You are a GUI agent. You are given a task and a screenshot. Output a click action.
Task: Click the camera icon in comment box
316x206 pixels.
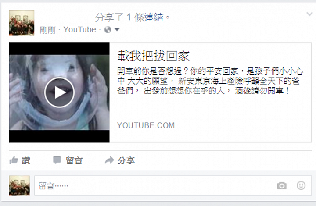tap(282, 185)
